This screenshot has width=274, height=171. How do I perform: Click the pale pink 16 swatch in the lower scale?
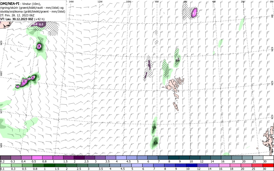click(x=225, y=165)
